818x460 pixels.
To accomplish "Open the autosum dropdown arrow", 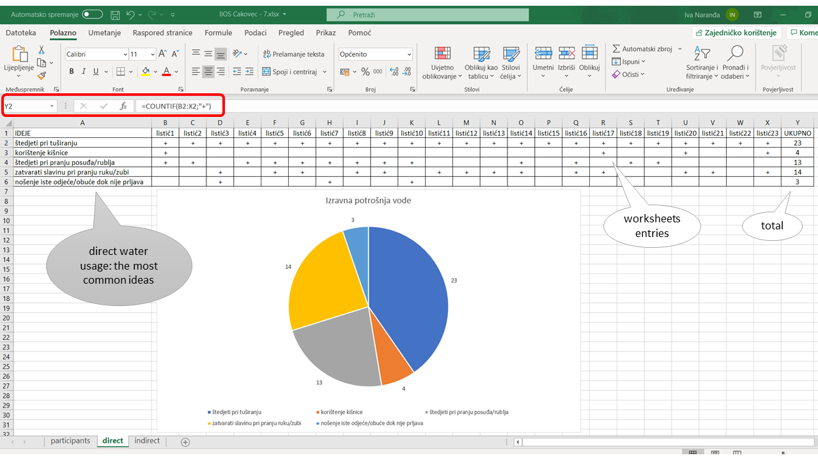I will (x=680, y=49).
